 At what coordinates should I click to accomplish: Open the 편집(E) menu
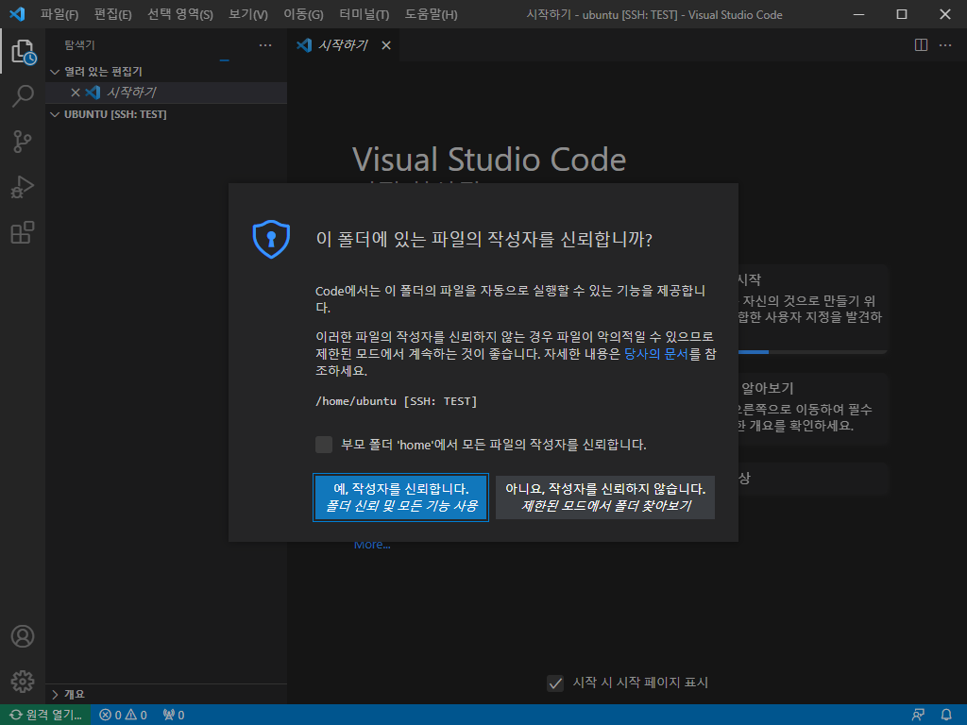(113, 14)
